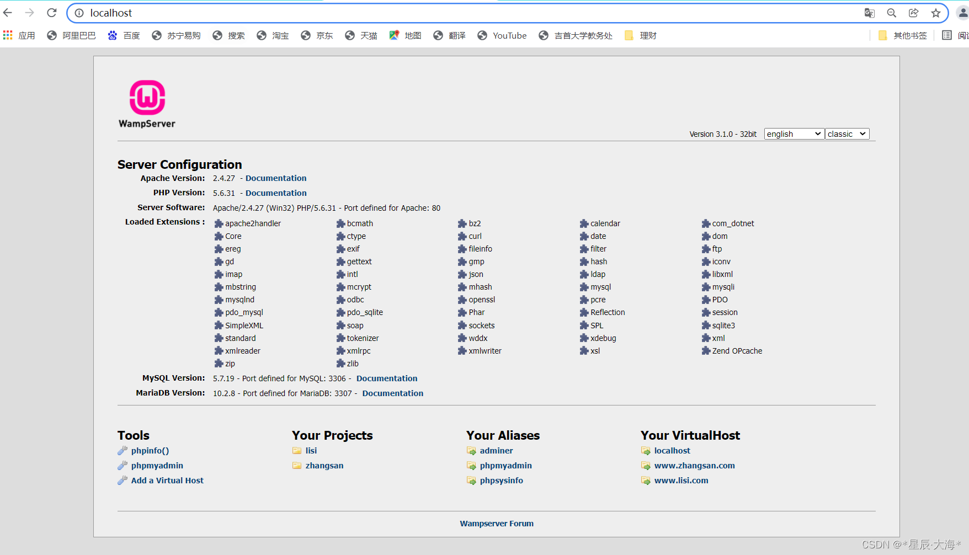Click the WampServer logo
Image resolution: width=969 pixels, height=555 pixels.
pos(147,104)
